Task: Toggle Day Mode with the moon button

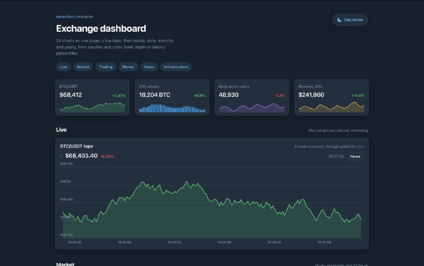Action: click(350, 20)
